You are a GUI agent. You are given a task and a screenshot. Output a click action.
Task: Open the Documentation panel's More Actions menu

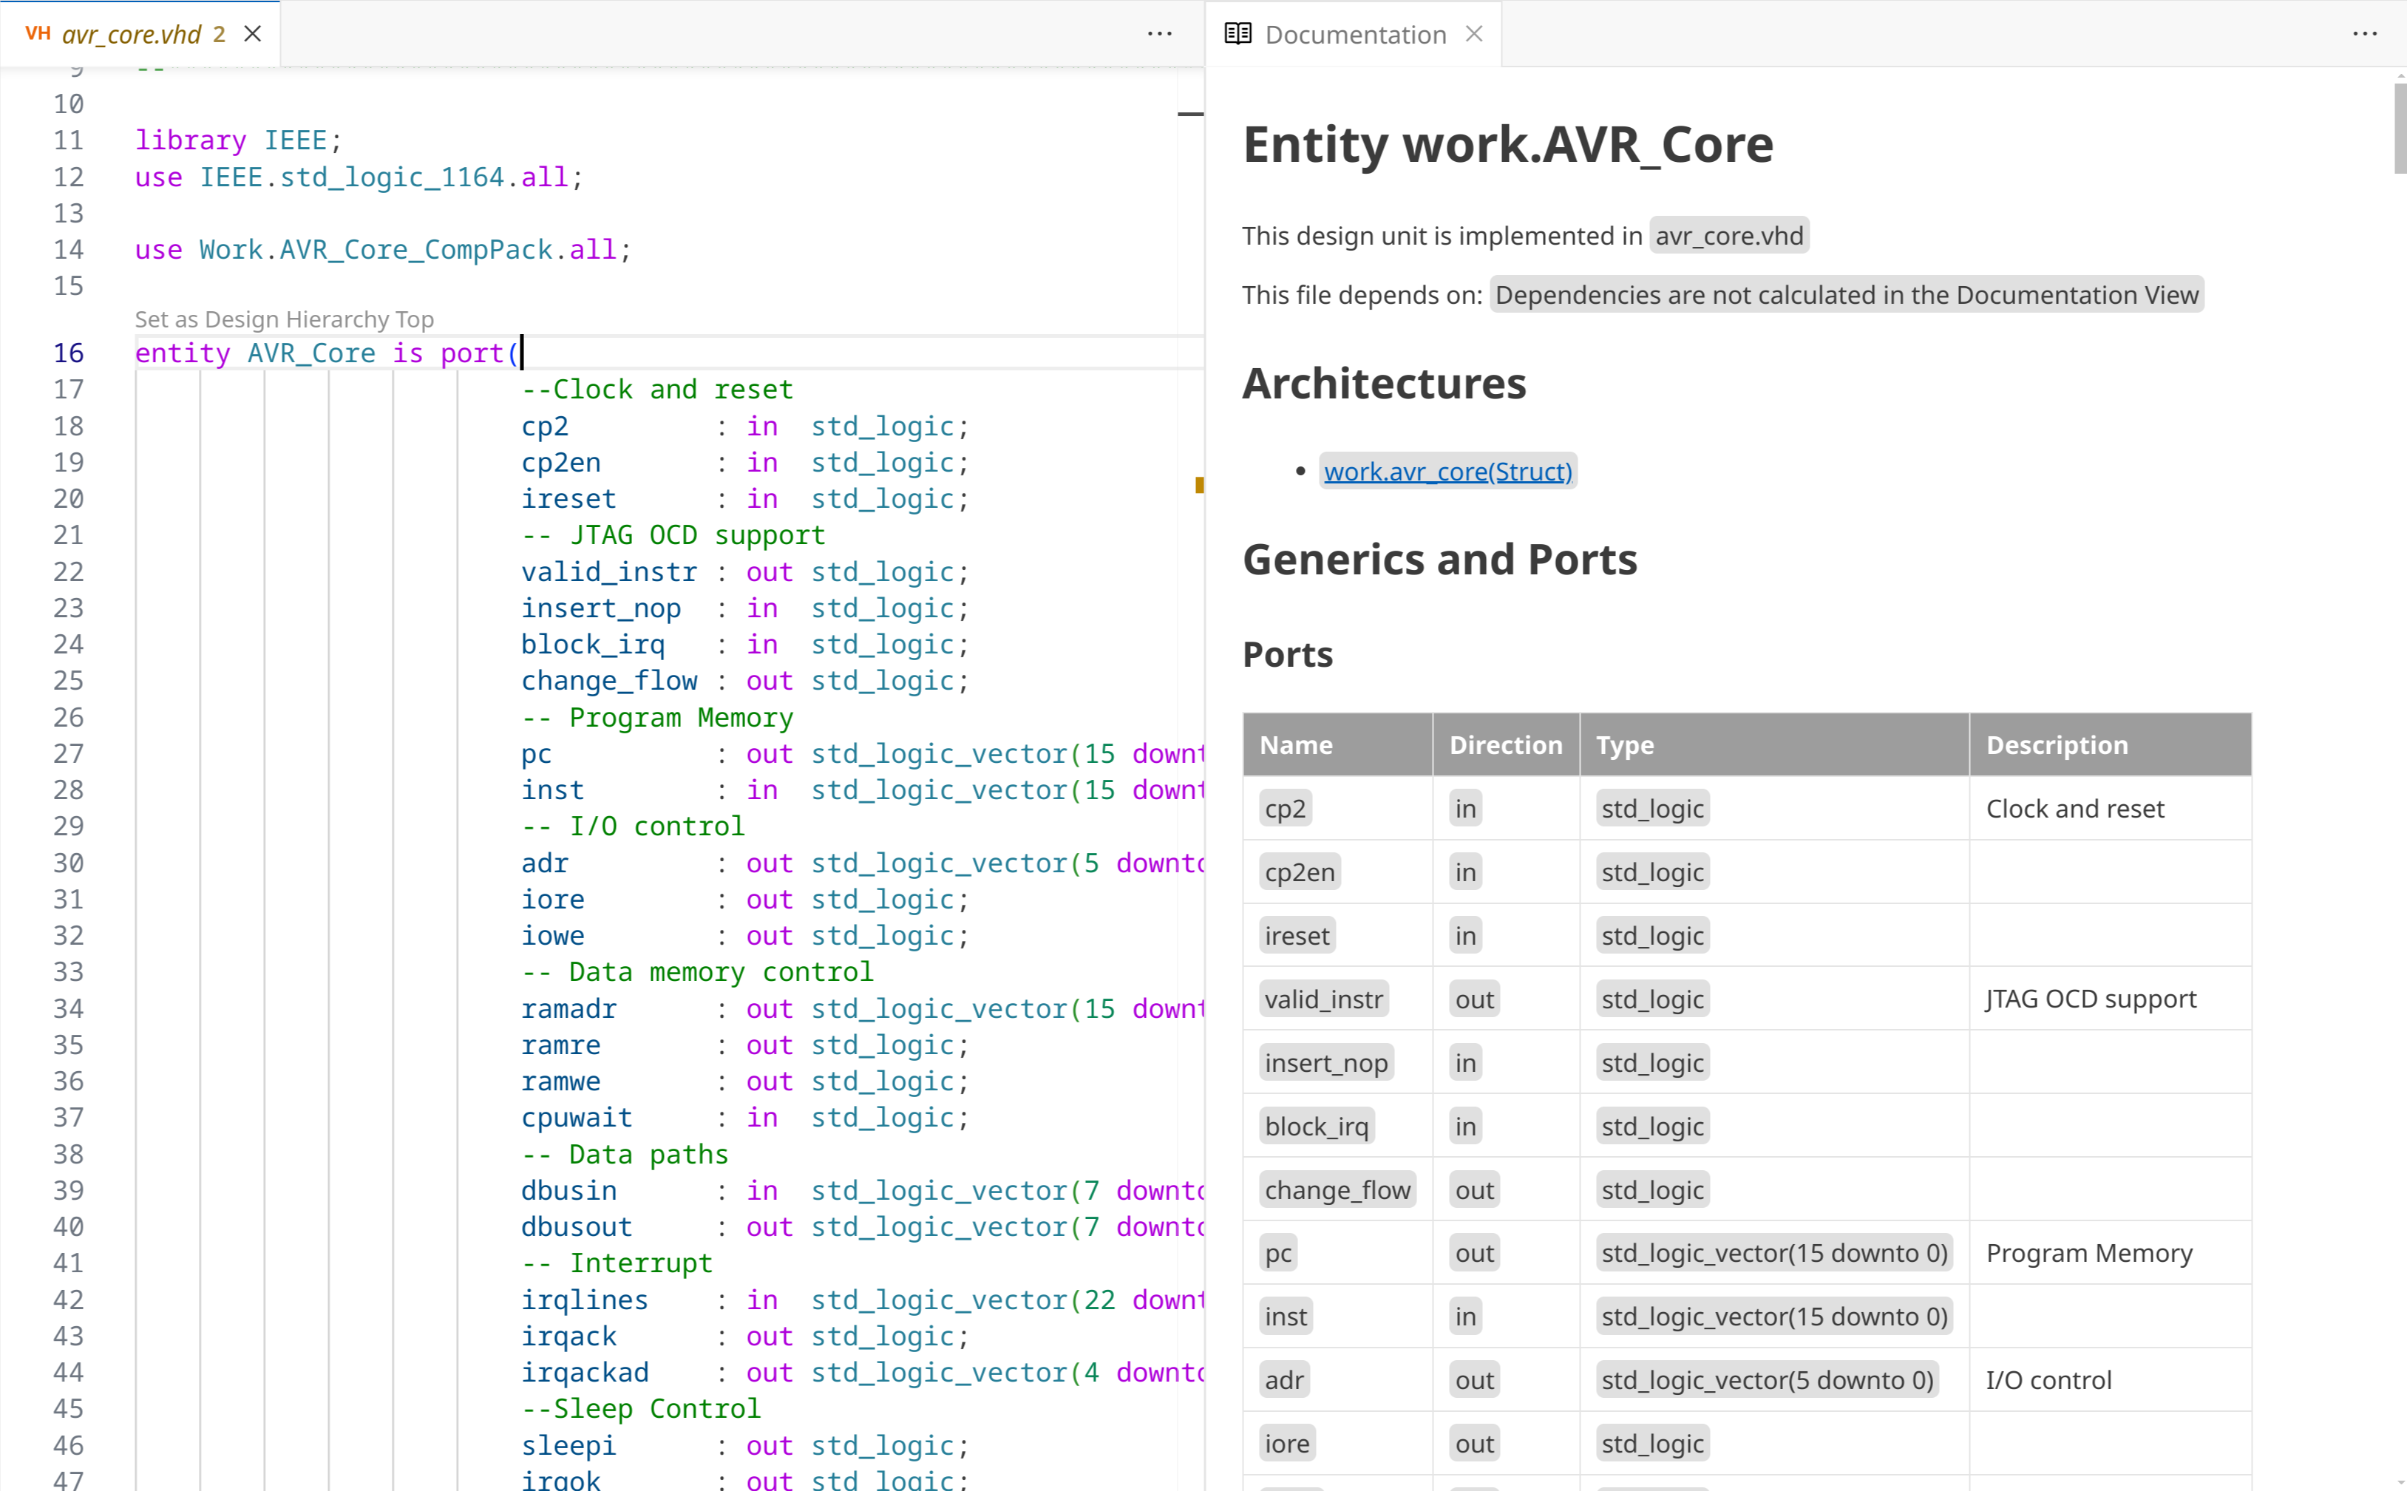coord(2365,35)
